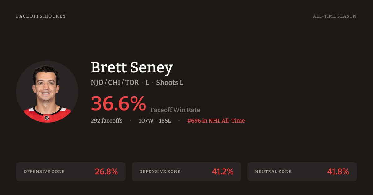Screen dimensions: 373x195
Task: Click the position letter L after teams
Action: [147, 83]
